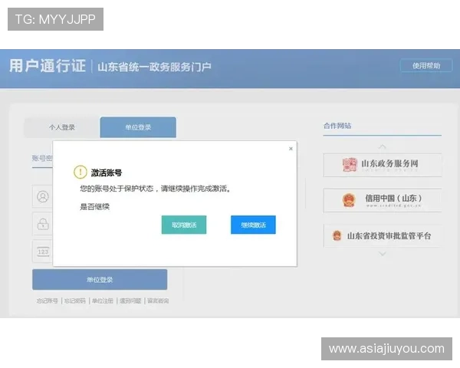The image size is (460, 368).
Task: Click the 山东省统一政务服务门户 subtitle text
Action: point(154,67)
